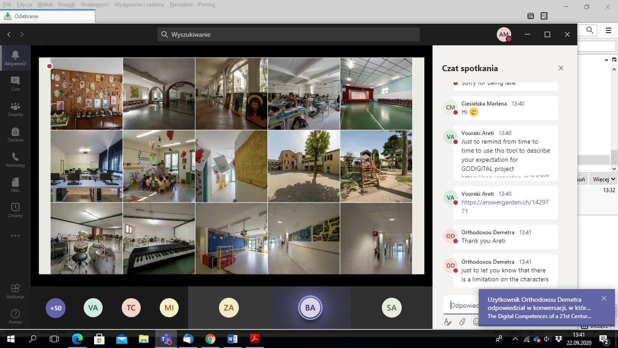
Task: Switch to Teams on taskbar
Action: tap(166, 339)
